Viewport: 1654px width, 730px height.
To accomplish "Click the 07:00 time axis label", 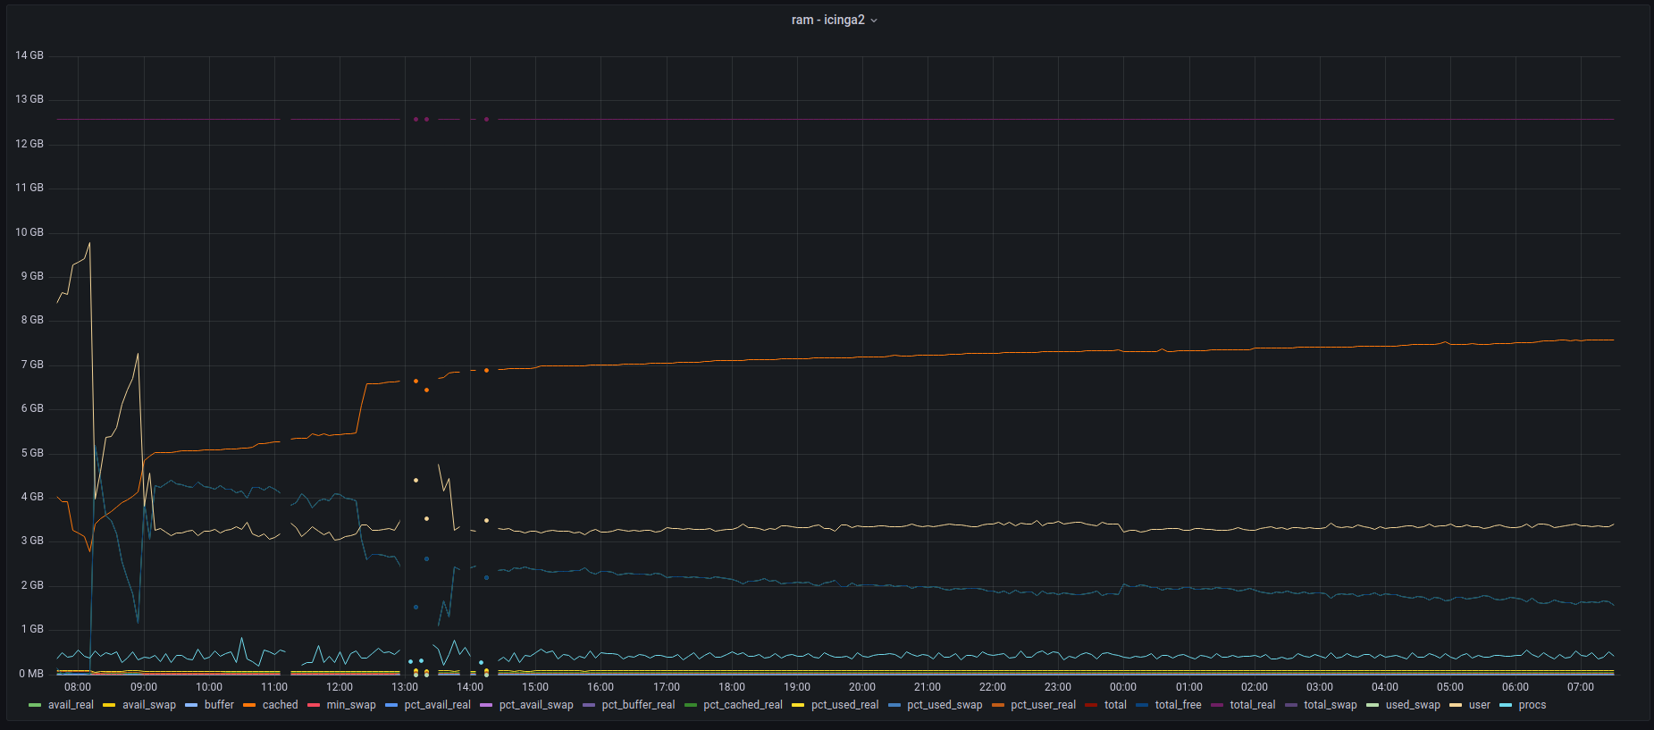I will click(x=1581, y=687).
